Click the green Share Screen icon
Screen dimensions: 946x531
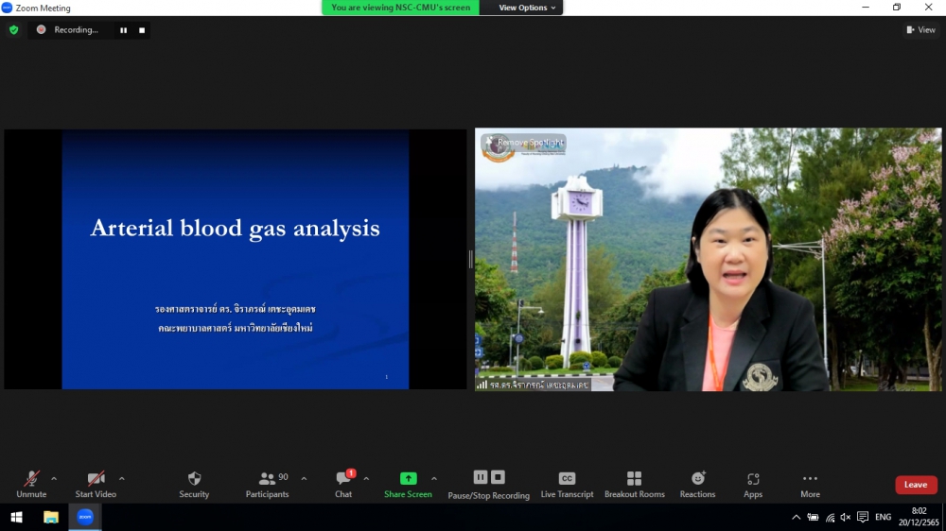coord(408,478)
